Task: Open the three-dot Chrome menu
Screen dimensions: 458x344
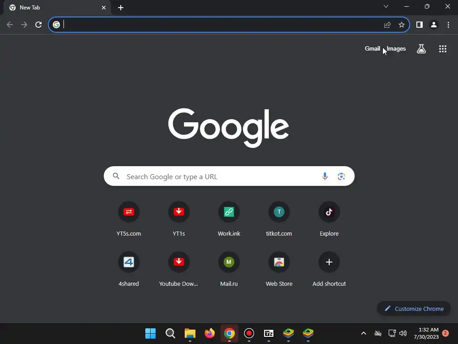Action: [448, 25]
